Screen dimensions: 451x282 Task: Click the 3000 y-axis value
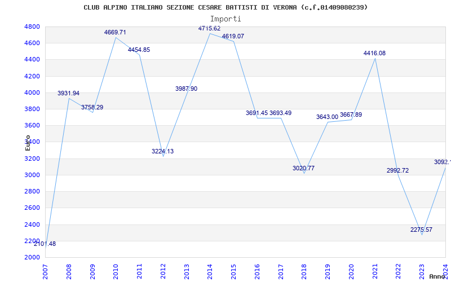(x=32, y=175)
